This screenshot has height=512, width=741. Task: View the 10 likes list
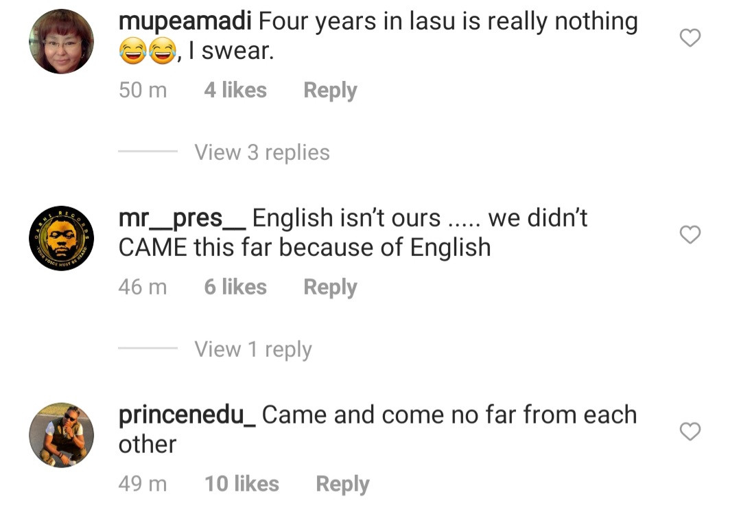tap(242, 484)
